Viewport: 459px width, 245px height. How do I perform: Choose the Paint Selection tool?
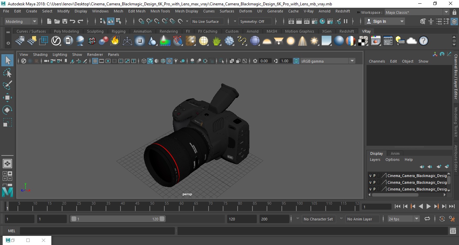7,85
